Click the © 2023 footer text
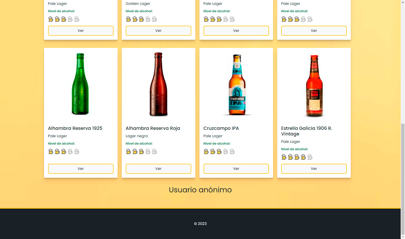The height and width of the screenshot is (239, 405). coord(200,224)
